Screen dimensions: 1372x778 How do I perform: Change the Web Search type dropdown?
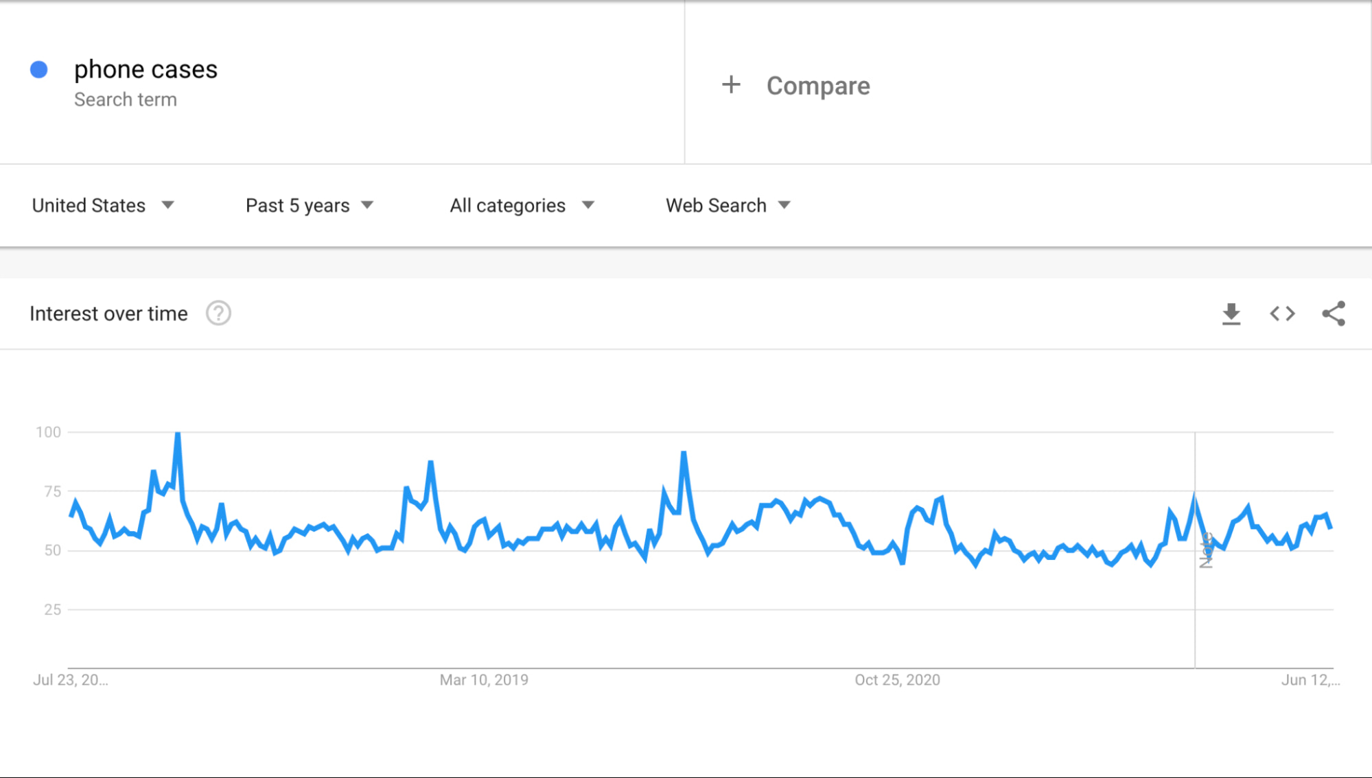click(728, 205)
